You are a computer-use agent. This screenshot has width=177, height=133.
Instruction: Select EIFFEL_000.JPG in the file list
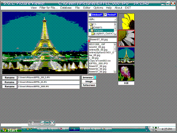pos(98,64)
